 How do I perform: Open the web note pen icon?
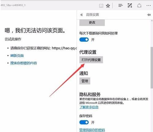[x=130, y=5]
